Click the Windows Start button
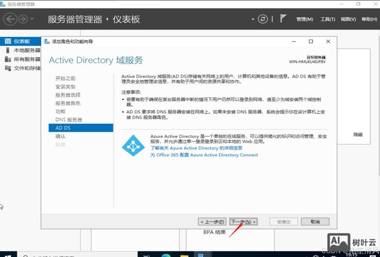Viewport: 380px width, 257px height. coord(8,255)
